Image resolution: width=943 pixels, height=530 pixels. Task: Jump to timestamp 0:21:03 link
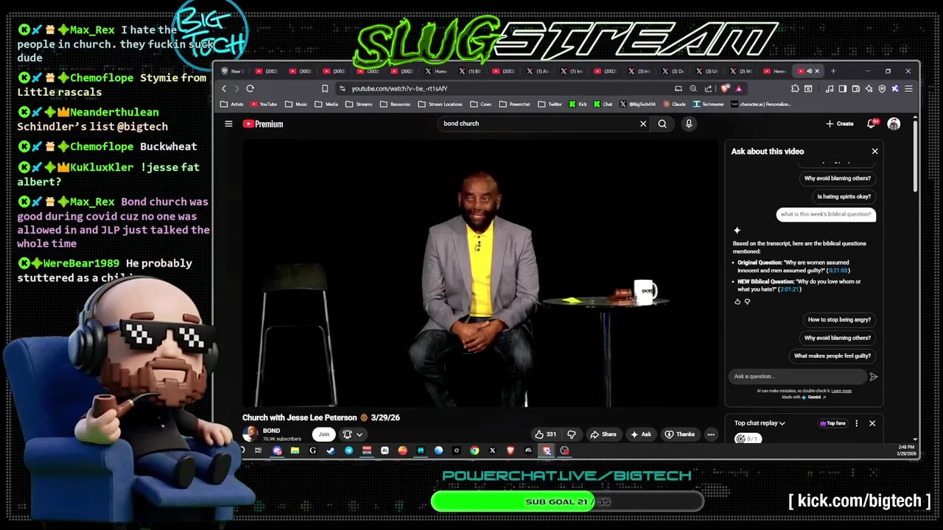click(838, 270)
